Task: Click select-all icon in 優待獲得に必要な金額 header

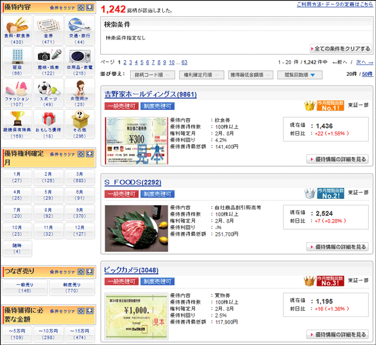Action: pyautogui.click(x=81, y=311)
